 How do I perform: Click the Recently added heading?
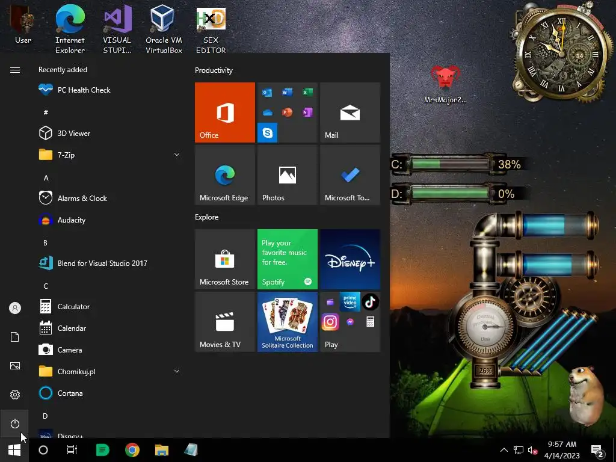coord(63,70)
